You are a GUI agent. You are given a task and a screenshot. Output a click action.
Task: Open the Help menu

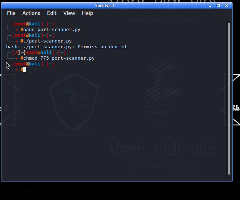pos(87,13)
